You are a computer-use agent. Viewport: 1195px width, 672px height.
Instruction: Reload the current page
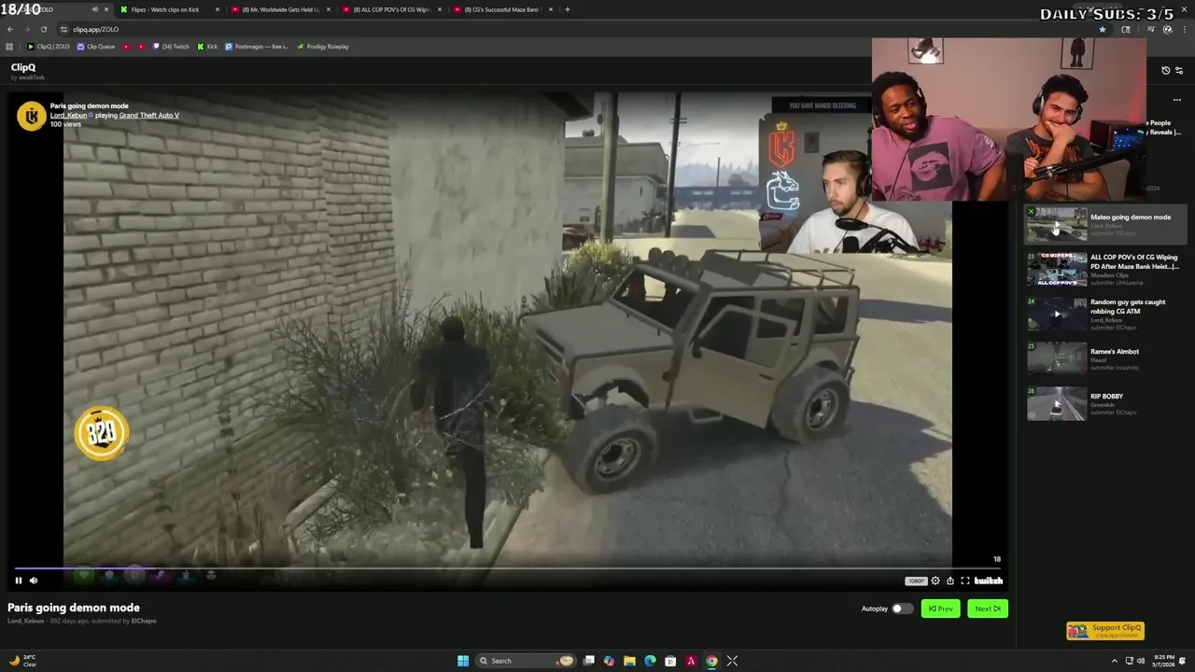click(x=44, y=29)
